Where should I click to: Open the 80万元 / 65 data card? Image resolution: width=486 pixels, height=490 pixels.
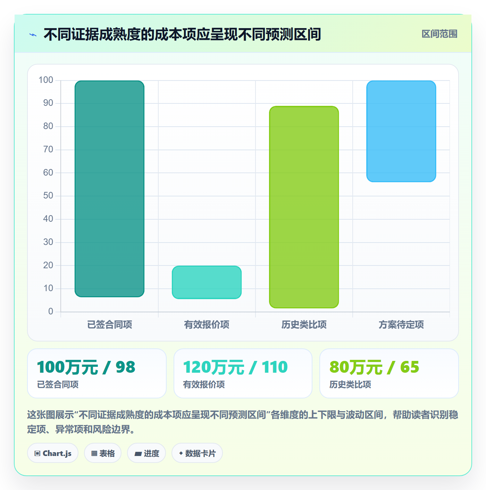click(x=389, y=373)
